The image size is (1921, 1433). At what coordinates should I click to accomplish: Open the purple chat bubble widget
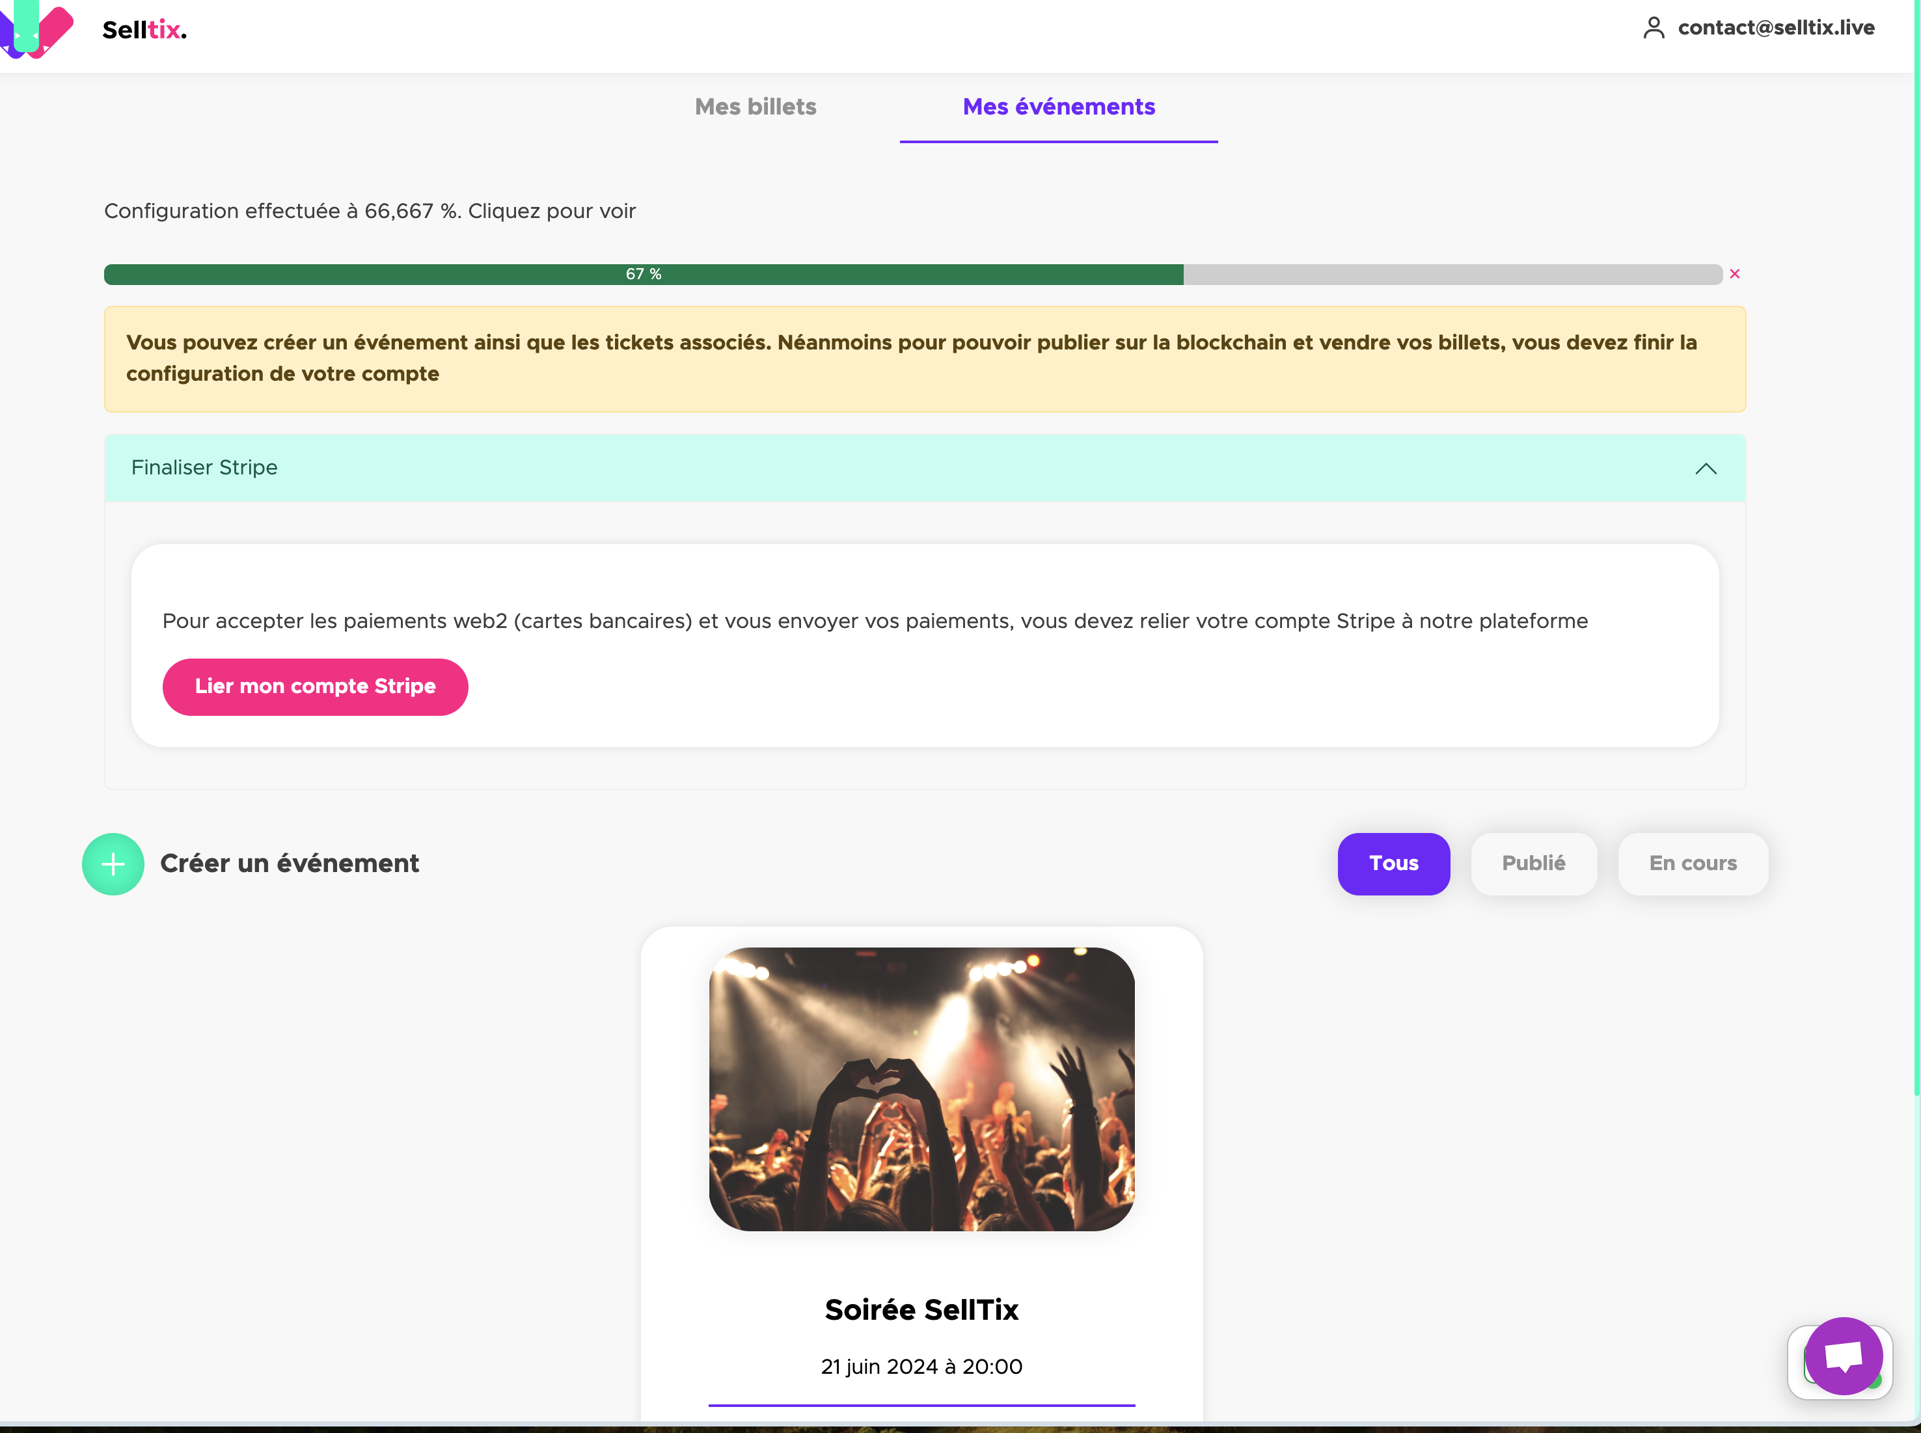click(x=1843, y=1356)
